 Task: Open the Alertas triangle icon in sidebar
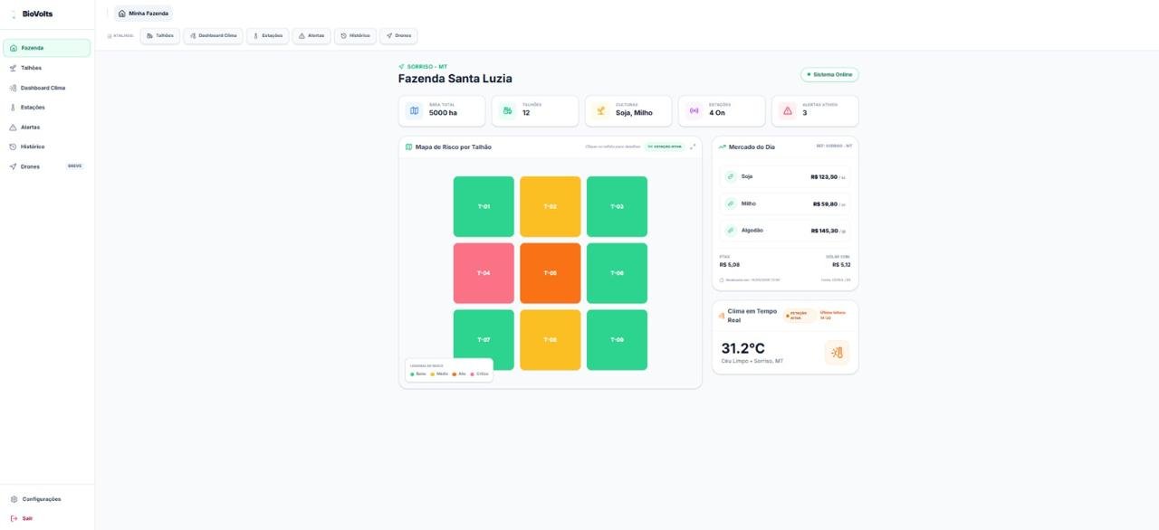(x=13, y=128)
